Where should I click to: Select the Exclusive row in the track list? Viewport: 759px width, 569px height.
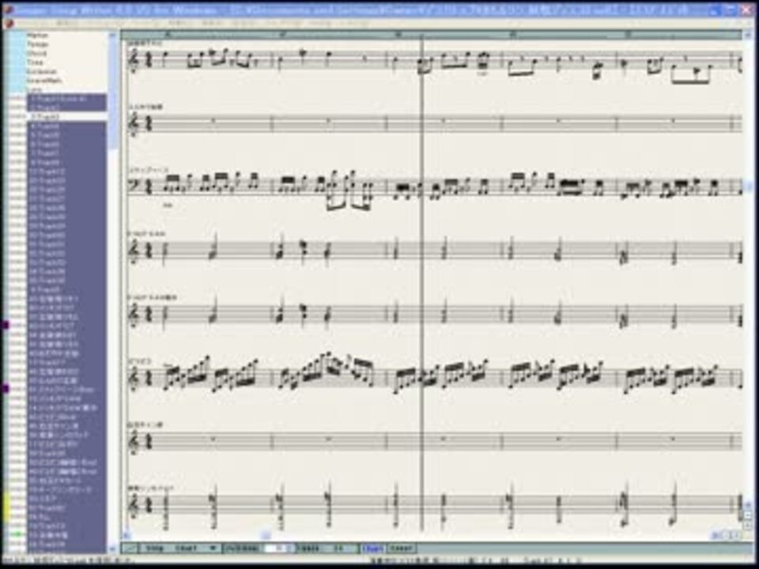[x=66, y=72]
